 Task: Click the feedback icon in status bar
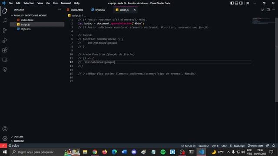pos(268,146)
